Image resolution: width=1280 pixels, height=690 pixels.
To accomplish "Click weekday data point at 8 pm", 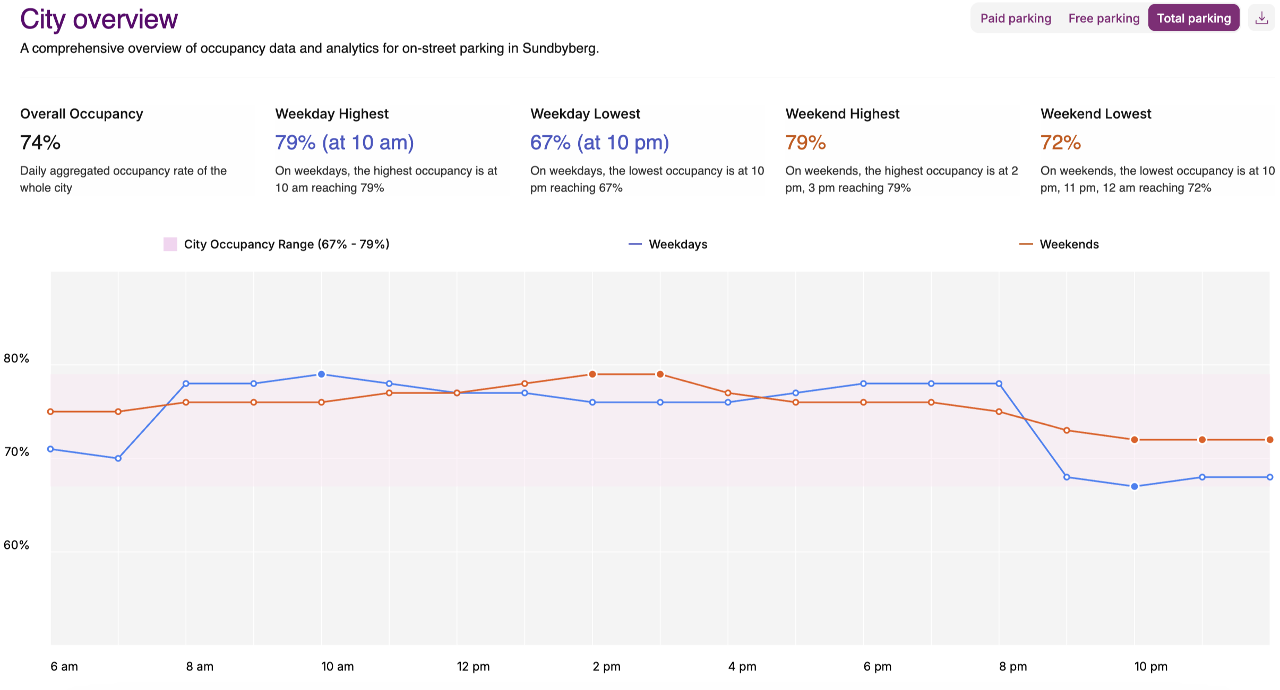I will (x=999, y=383).
